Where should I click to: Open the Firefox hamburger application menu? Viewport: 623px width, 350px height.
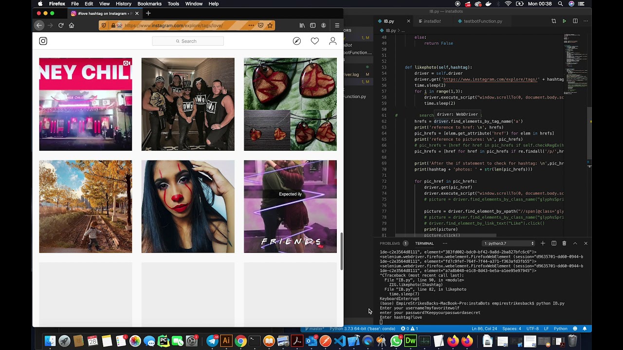point(337,25)
